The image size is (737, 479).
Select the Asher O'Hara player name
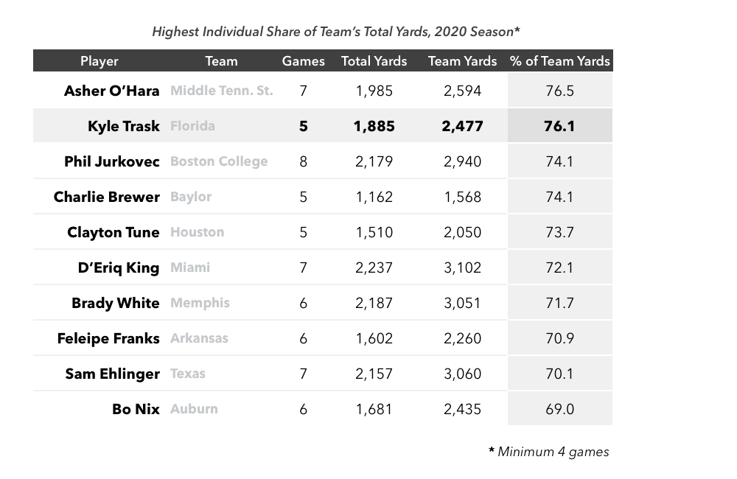click(112, 91)
